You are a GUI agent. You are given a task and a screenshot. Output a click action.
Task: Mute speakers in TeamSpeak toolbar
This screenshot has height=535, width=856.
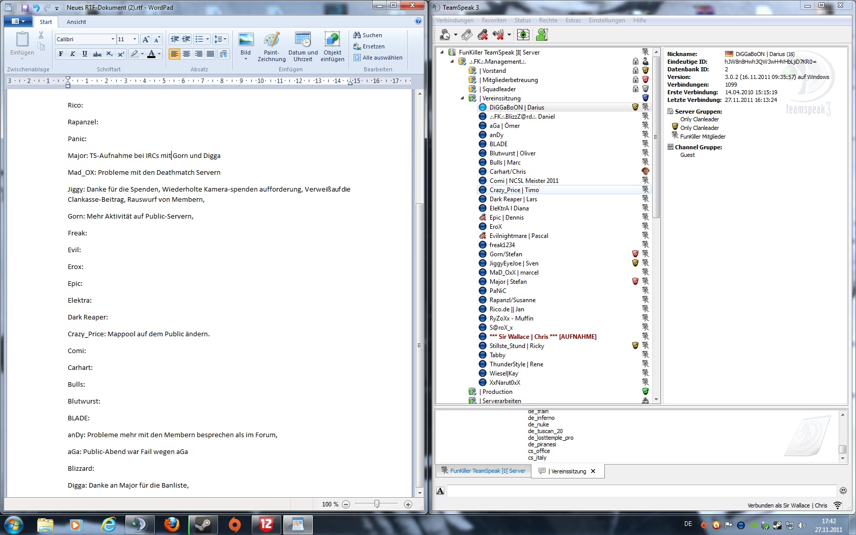pyautogui.click(x=498, y=35)
